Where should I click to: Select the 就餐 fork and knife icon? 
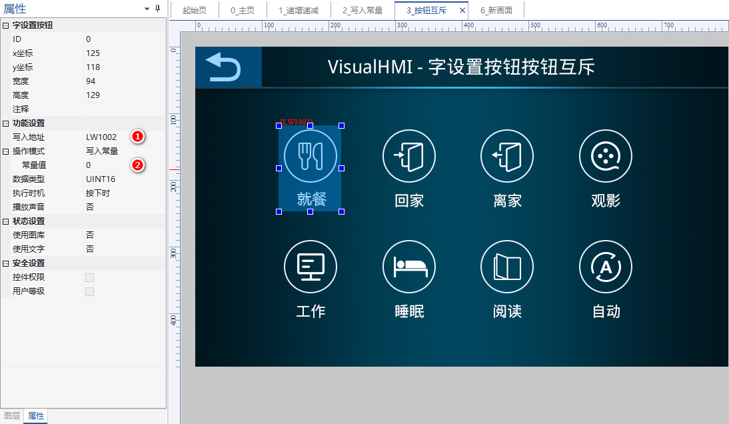point(310,156)
